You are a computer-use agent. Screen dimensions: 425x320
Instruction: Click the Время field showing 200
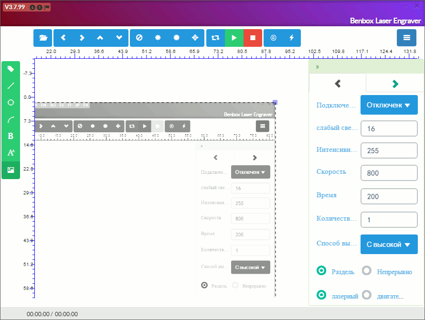[x=389, y=196]
